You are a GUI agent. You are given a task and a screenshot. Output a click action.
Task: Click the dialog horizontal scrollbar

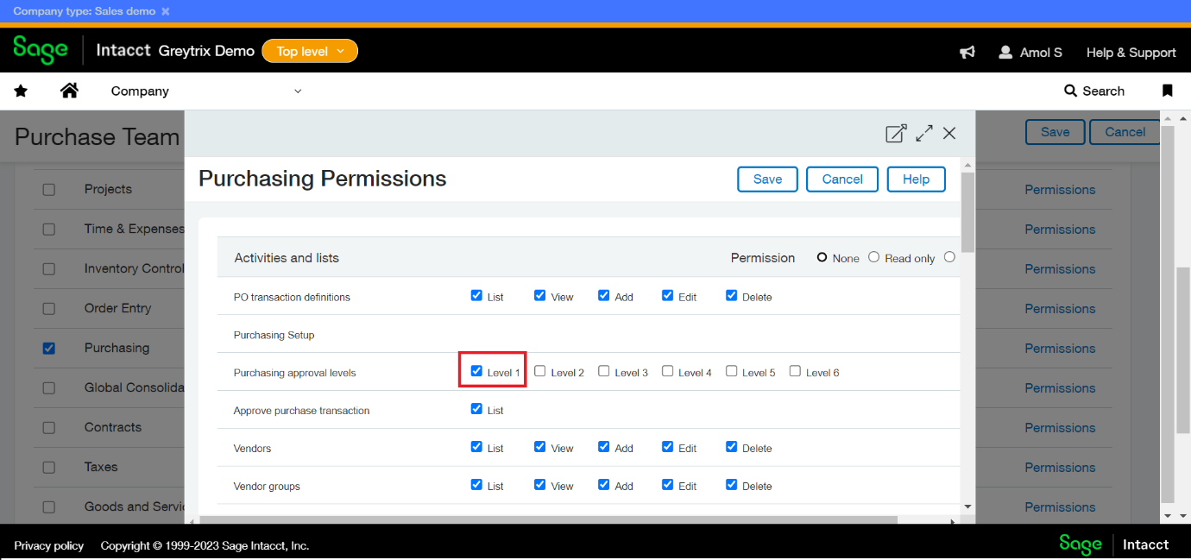coord(548,520)
